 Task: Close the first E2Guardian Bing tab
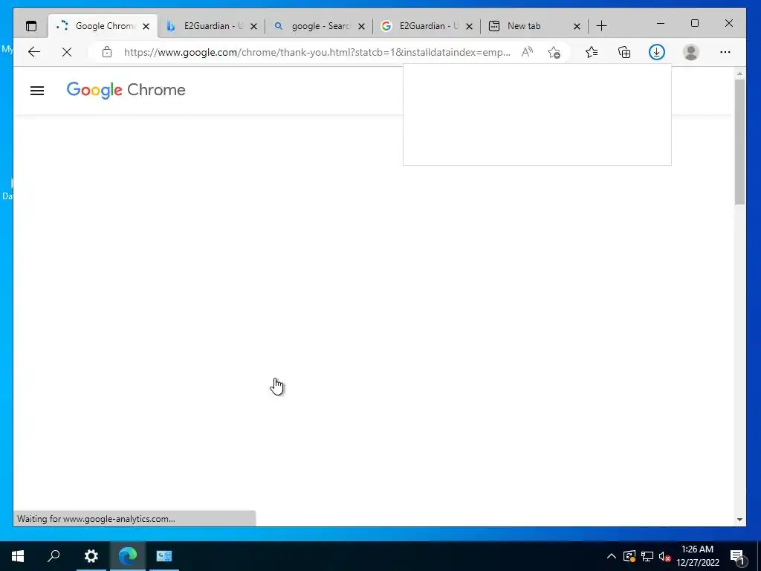click(x=254, y=26)
